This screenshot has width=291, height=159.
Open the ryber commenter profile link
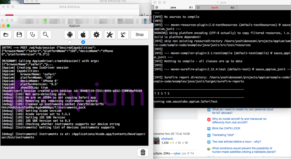pos(177,153)
